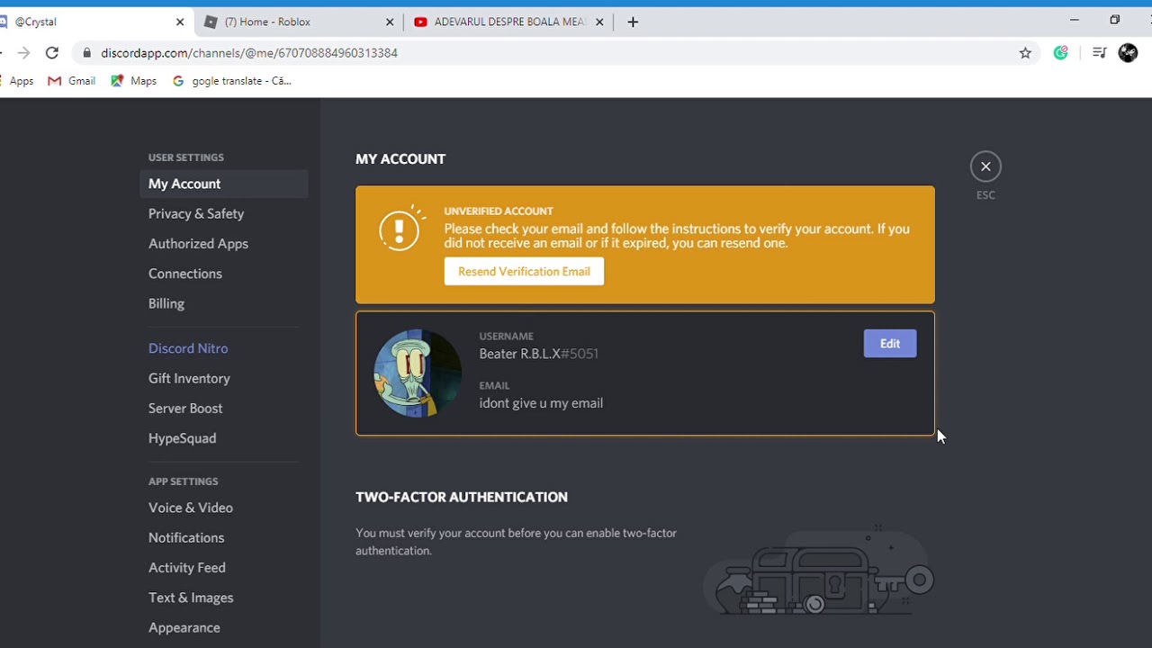
Task: Open a new browser tab
Action: tap(633, 22)
